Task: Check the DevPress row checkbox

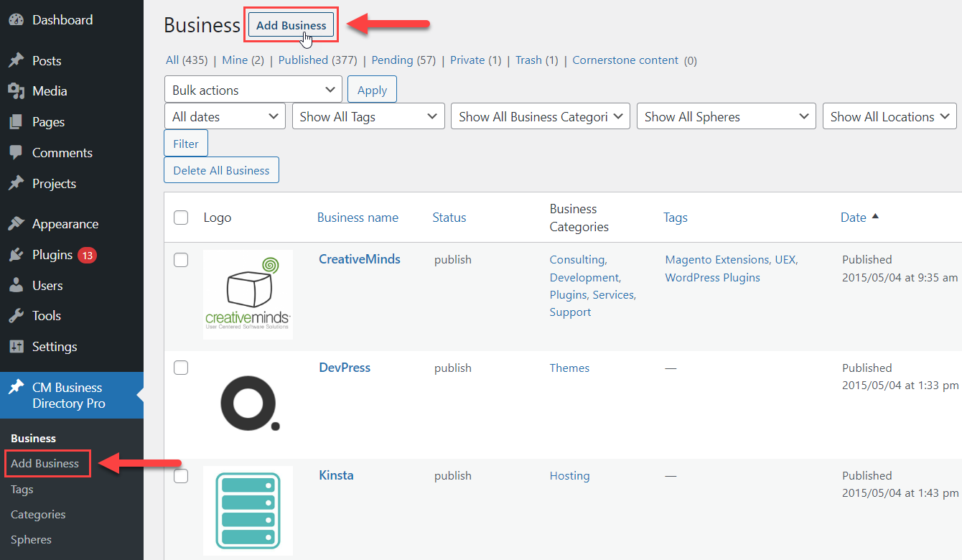Action: [x=181, y=368]
